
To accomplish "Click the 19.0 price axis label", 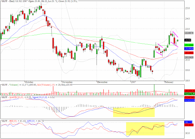I will (x=187, y=70).
